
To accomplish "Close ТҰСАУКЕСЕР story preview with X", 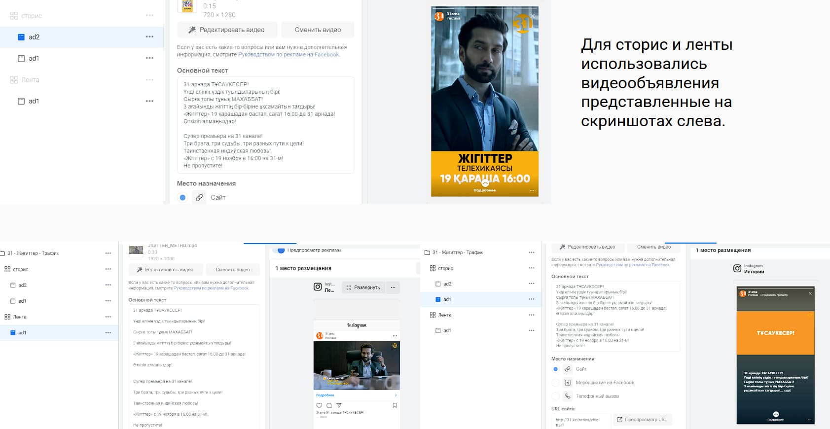I will point(810,293).
